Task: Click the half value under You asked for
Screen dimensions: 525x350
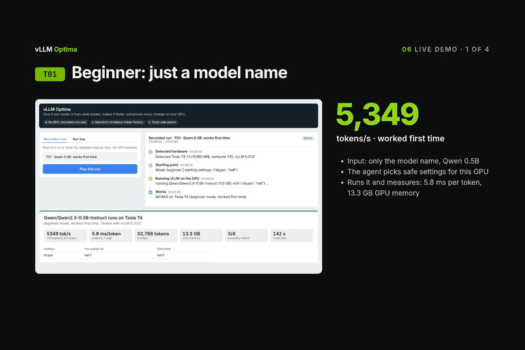Action: coord(88,255)
